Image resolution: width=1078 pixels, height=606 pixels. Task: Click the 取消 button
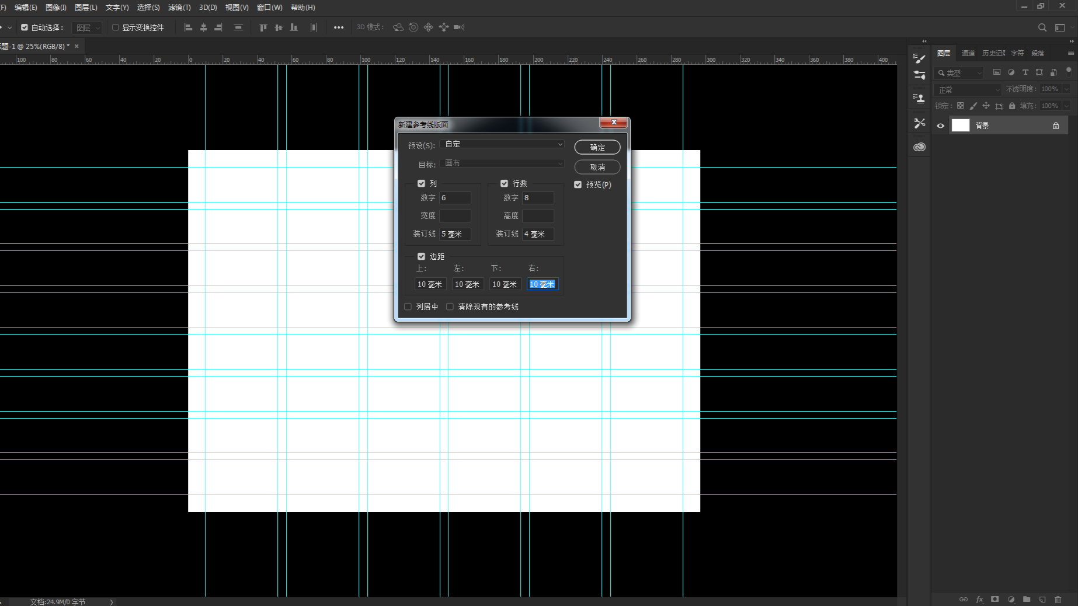597,167
